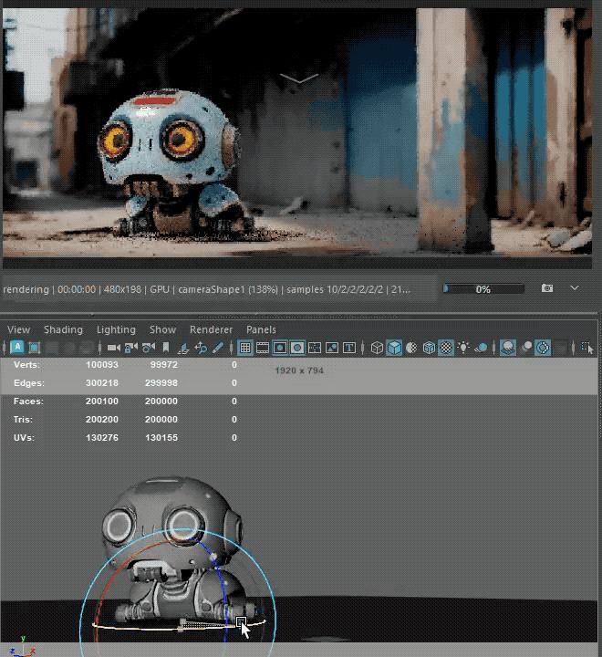Open the Shading menu
The image size is (602, 657).
(x=63, y=329)
